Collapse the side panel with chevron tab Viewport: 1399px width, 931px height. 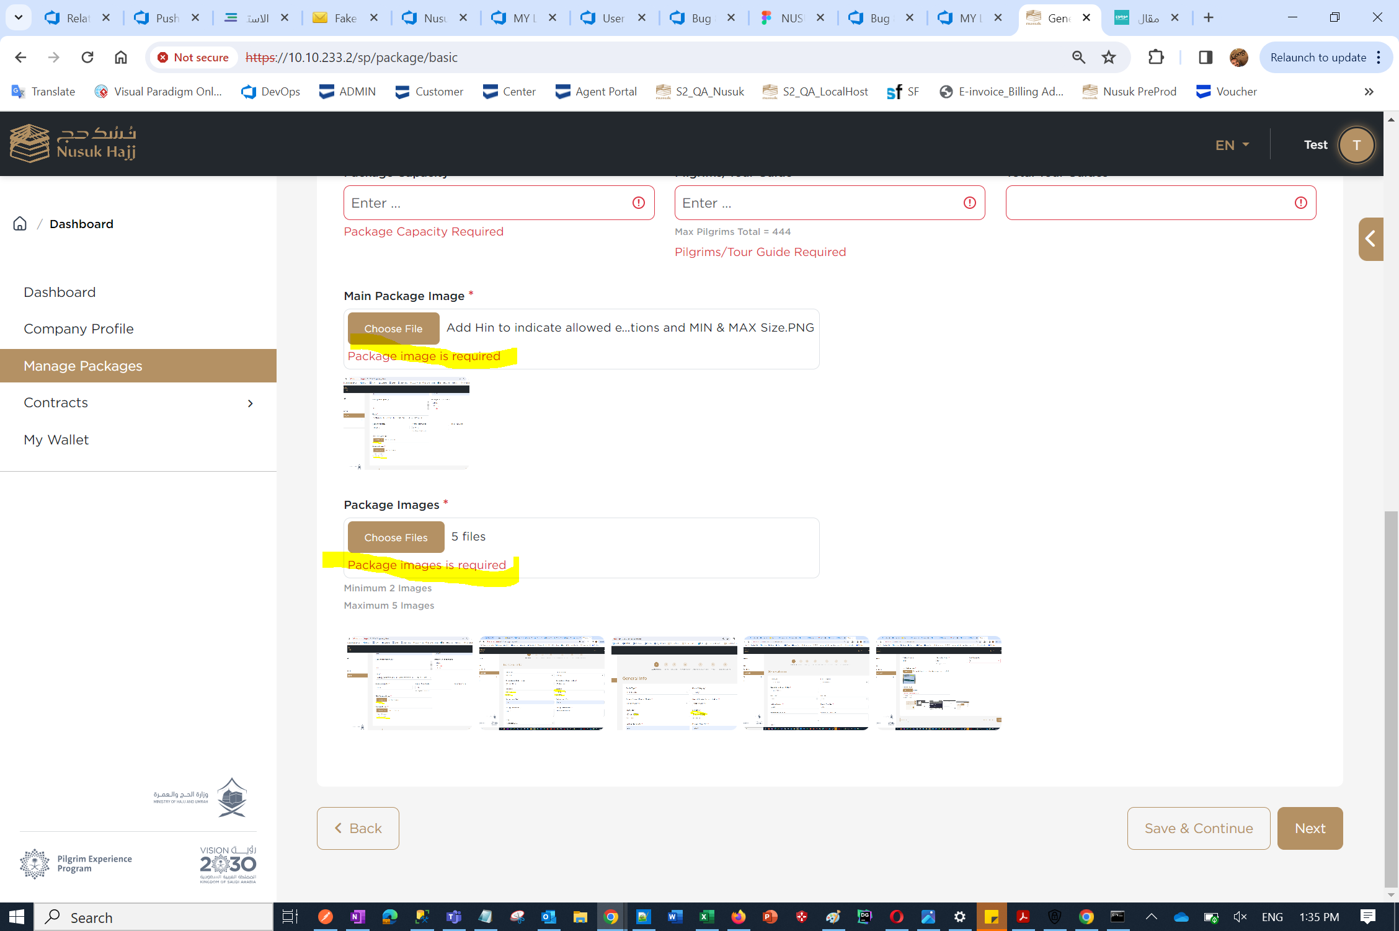pyautogui.click(x=1370, y=239)
